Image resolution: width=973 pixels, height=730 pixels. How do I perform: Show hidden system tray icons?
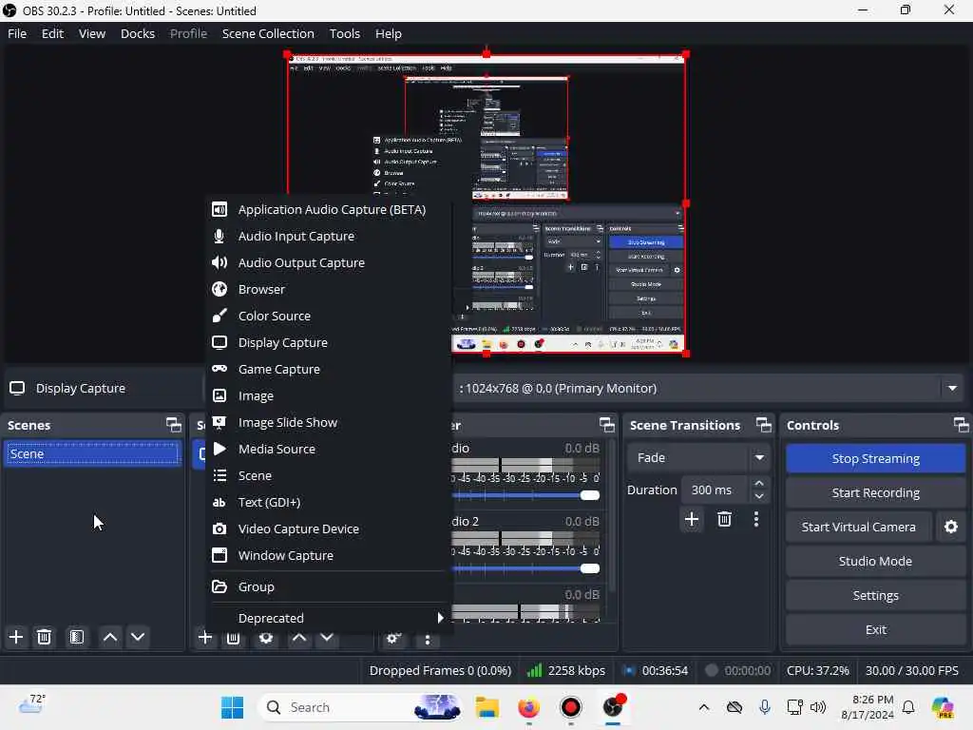click(704, 707)
